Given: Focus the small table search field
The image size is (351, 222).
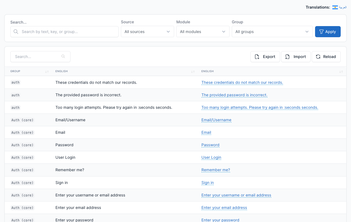Looking at the screenshot, I should tap(40, 57).
